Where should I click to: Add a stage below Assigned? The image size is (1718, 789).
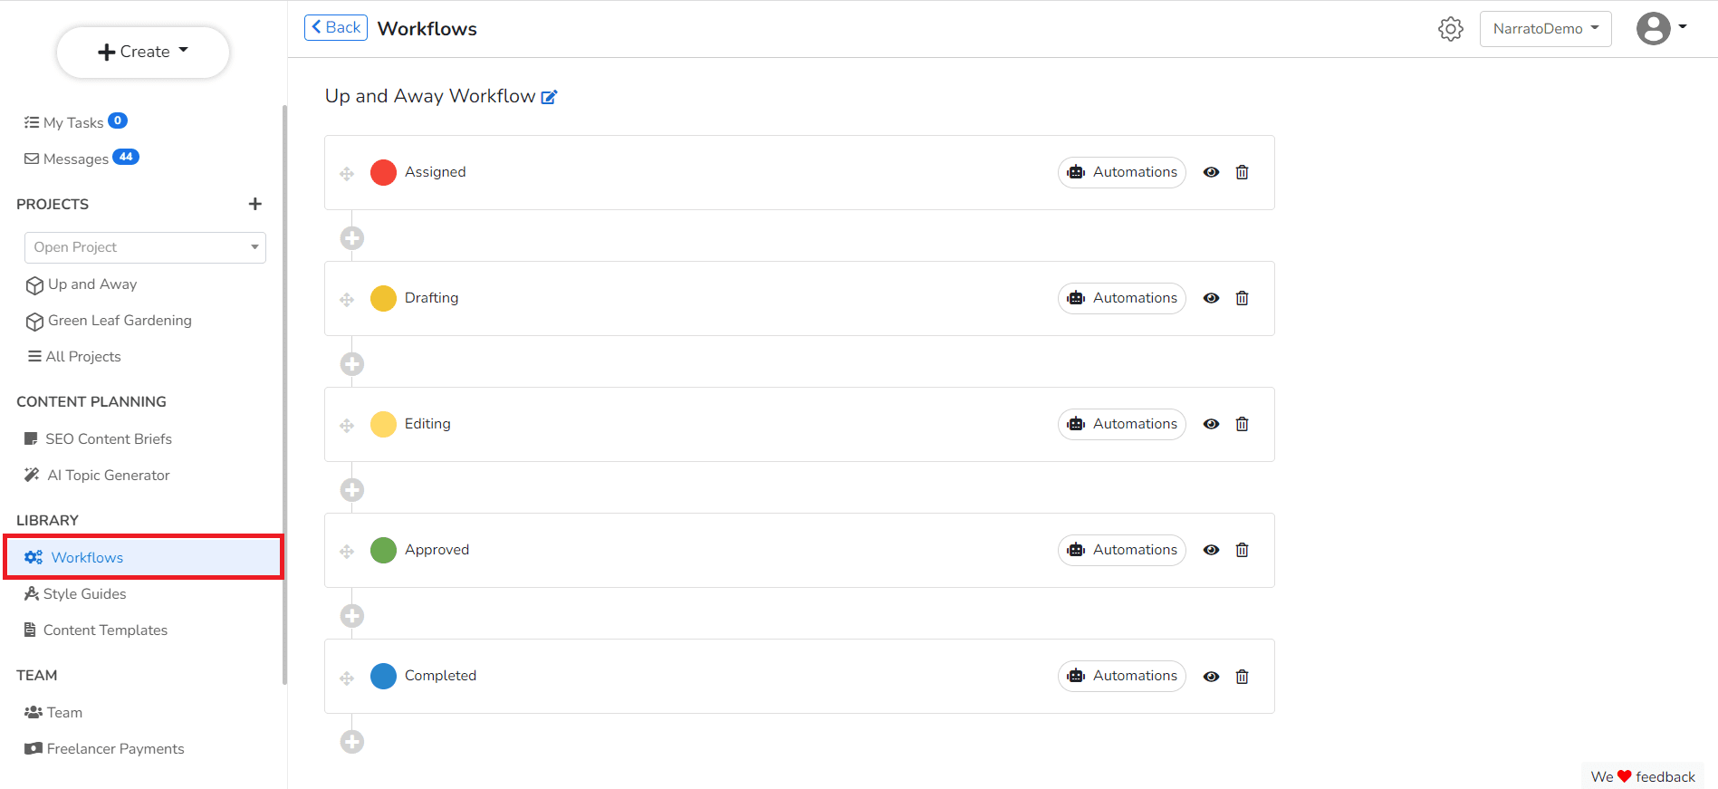[352, 238]
